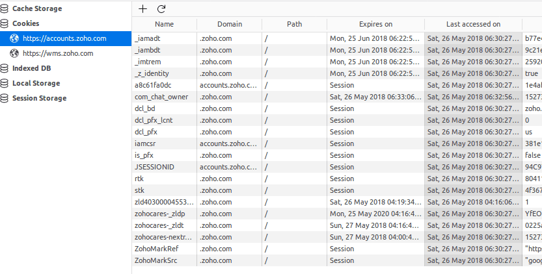Open the Local Storage section

[x=36, y=83]
